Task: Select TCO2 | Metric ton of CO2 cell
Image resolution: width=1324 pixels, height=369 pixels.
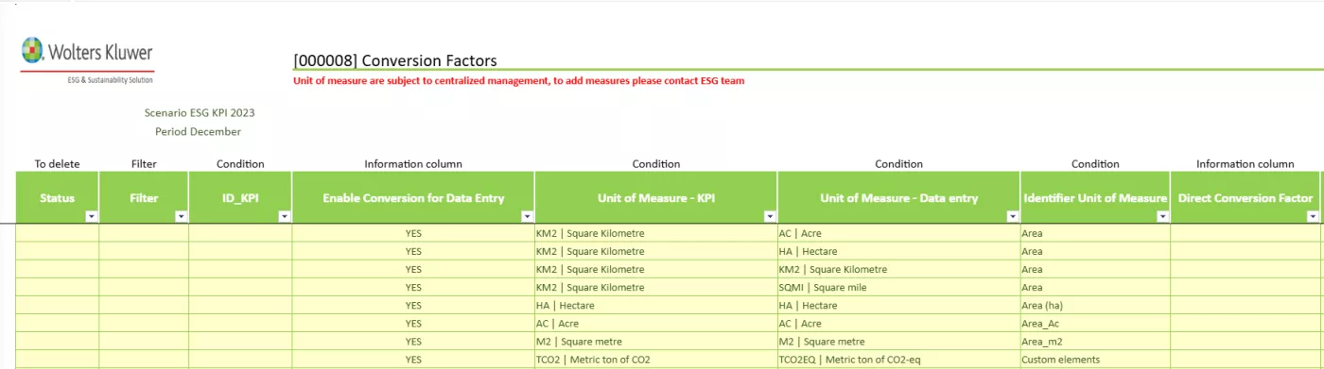Action: coord(656,359)
